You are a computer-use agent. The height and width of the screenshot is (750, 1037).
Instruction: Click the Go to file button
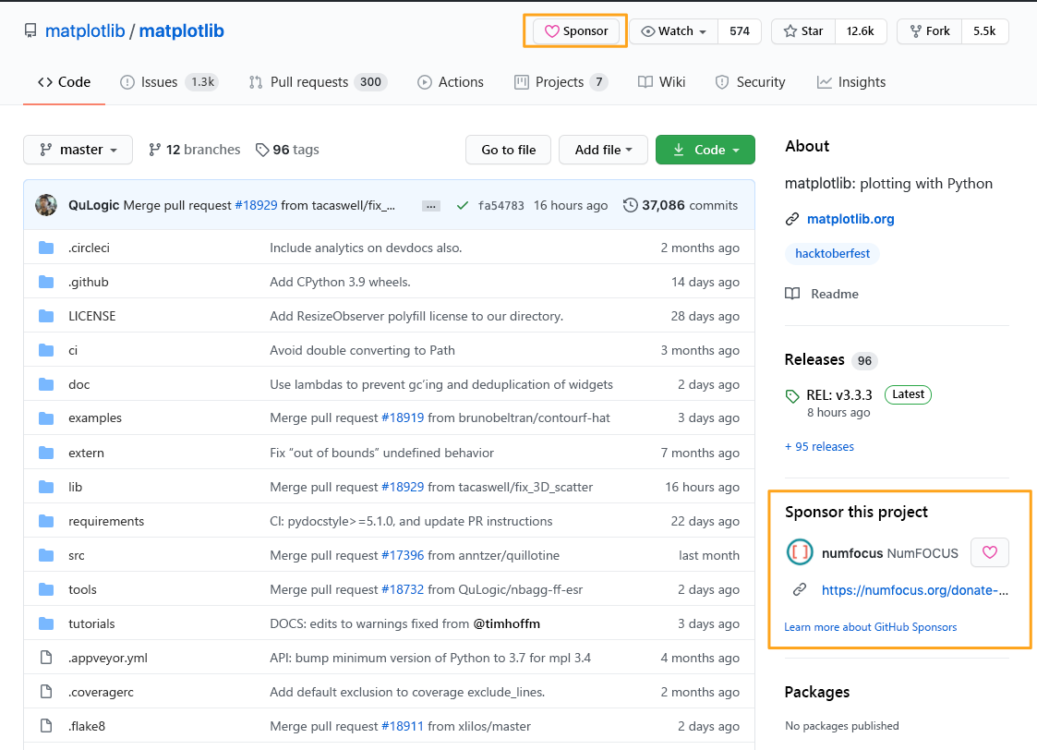pyautogui.click(x=509, y=150)
